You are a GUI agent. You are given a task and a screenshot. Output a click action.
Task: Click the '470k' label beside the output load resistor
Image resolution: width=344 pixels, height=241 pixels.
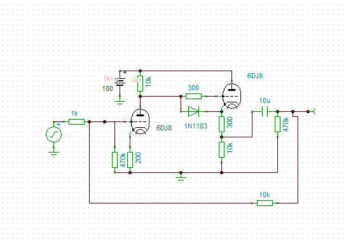click(x=286, y=124)
